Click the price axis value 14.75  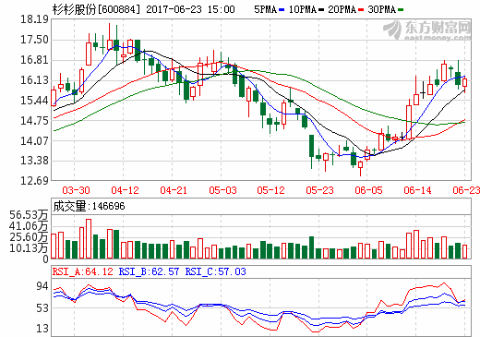coord(34,120)
